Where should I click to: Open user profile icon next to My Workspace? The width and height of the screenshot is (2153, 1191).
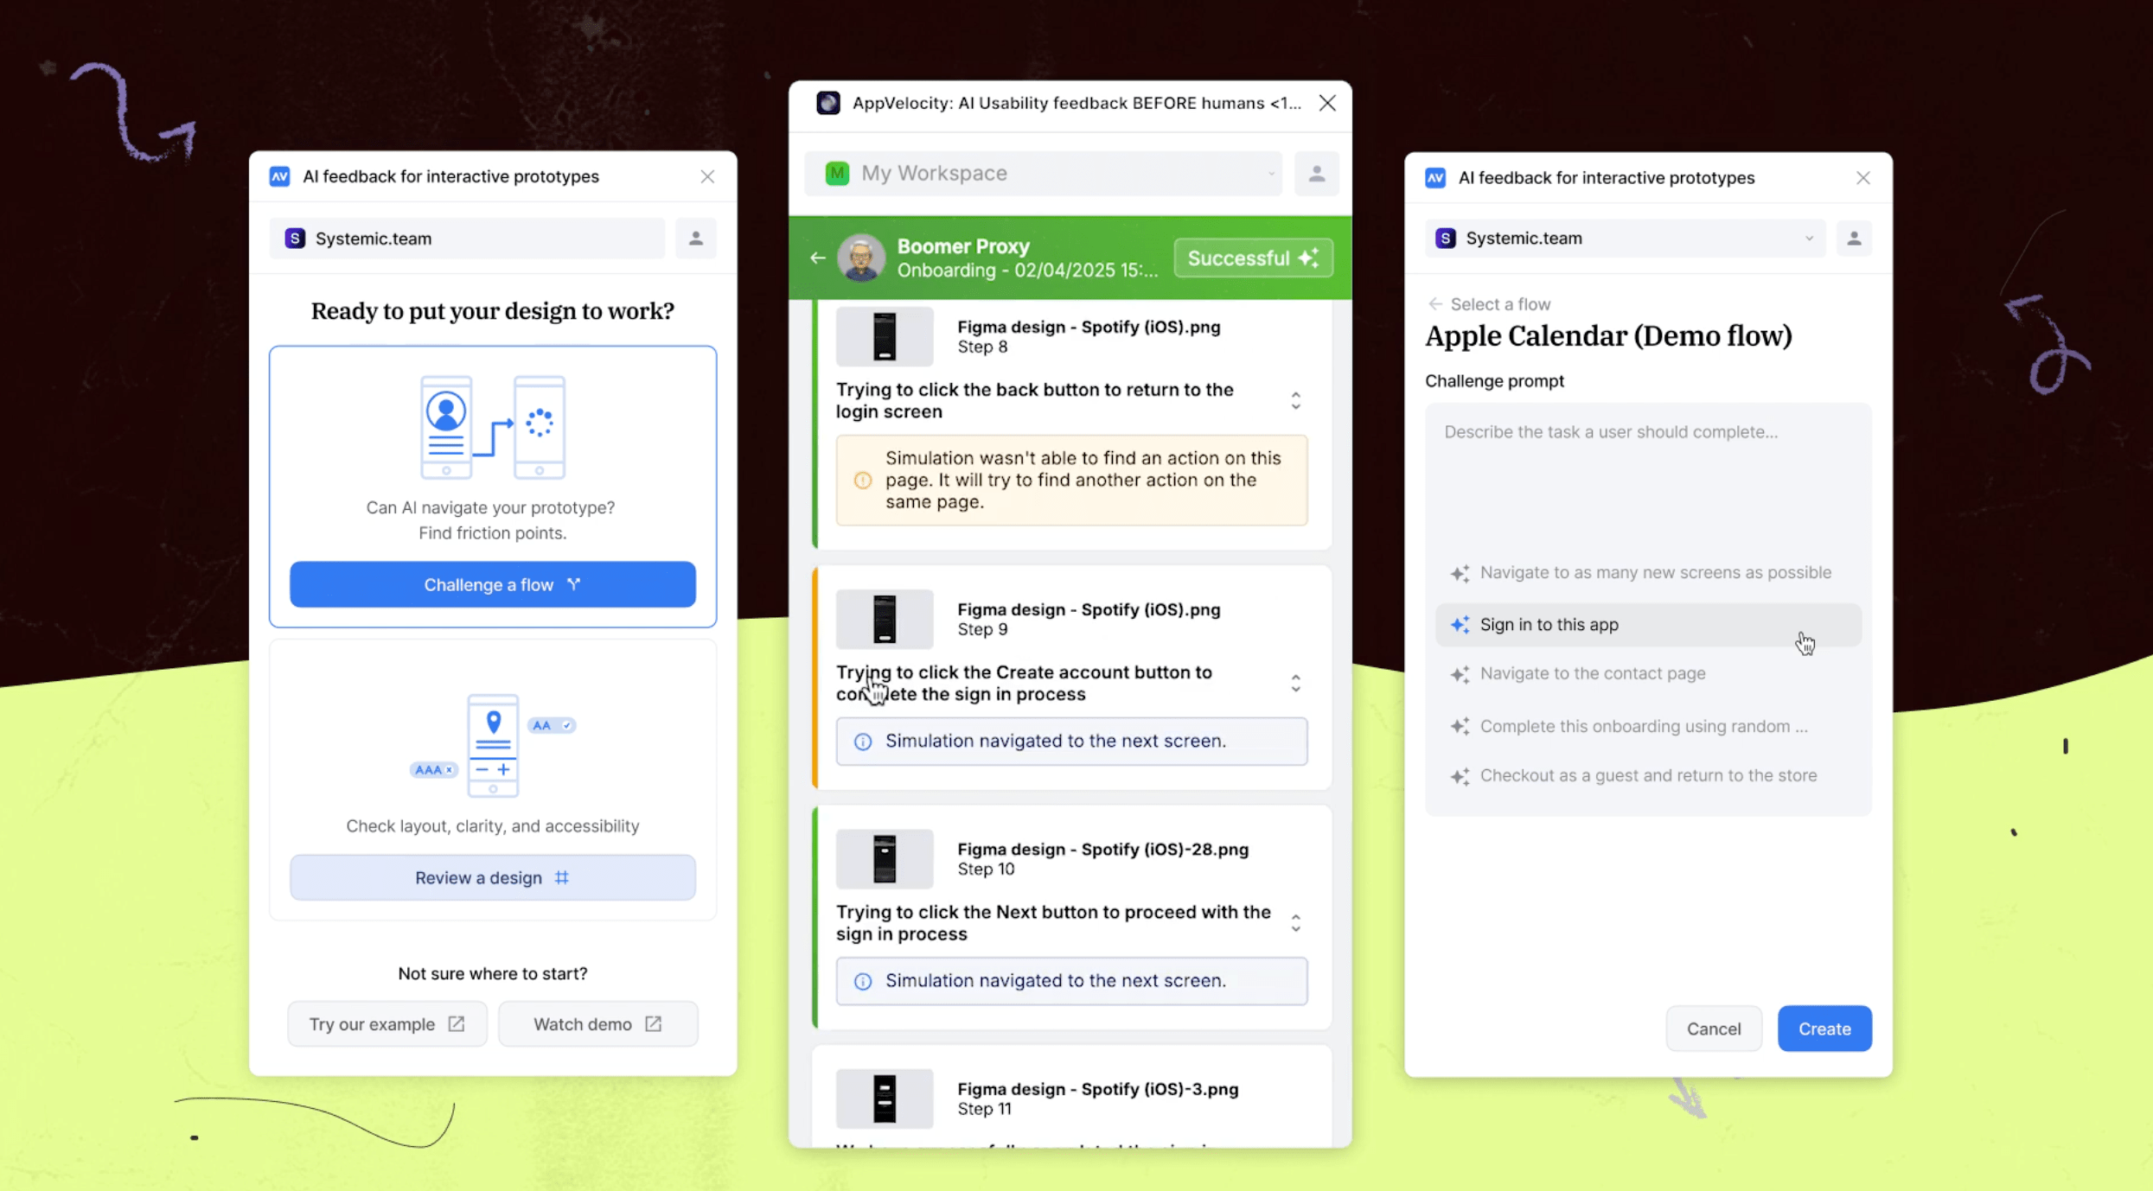(1316, 174)
